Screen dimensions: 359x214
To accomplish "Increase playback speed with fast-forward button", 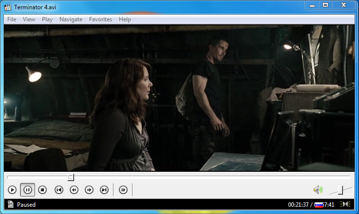I will pos(89,190).
